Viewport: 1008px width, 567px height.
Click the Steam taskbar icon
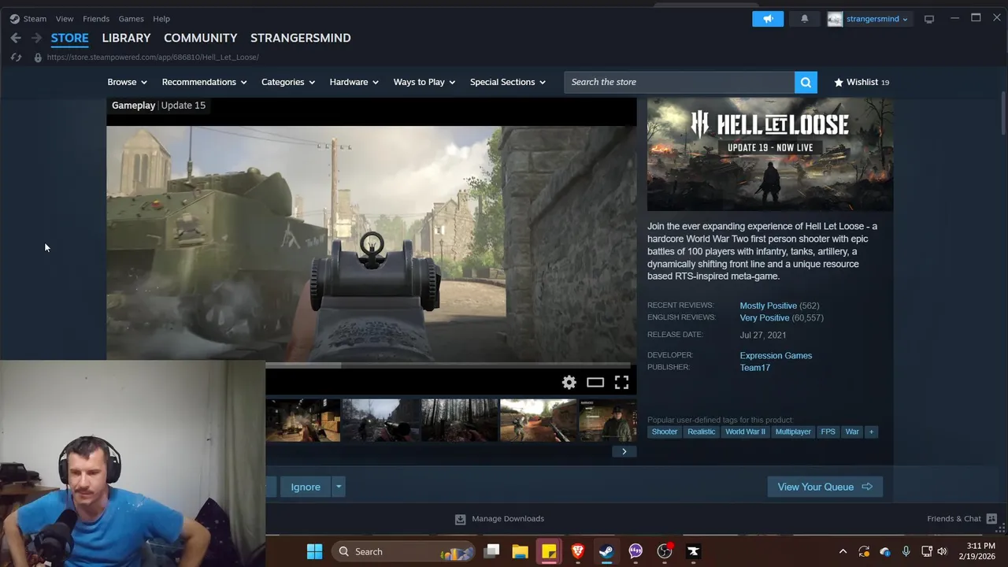[606, 551]
